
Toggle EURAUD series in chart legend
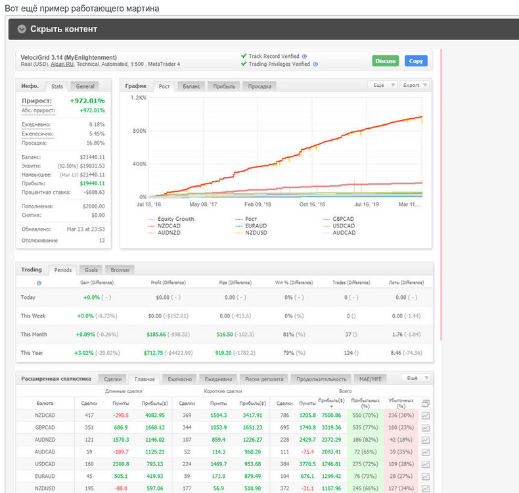click(x=251, y=226)
